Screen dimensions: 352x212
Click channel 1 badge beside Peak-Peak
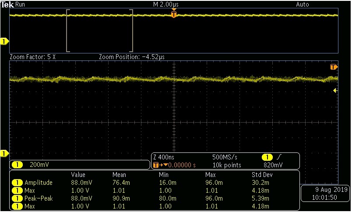coord(17,198)
